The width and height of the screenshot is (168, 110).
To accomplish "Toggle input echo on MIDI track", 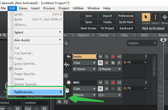I will tap(119, 82).
